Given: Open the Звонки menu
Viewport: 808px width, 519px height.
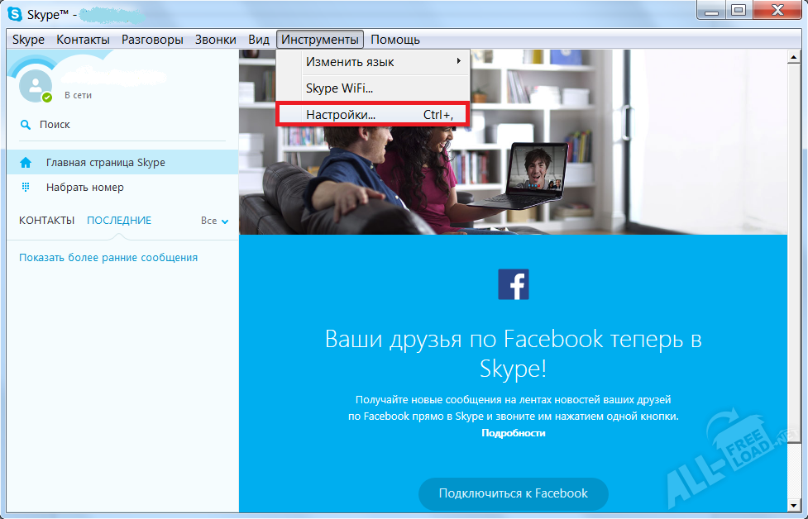Looking at the screenshot, I should pyautogui.click(x=215, y=40).
